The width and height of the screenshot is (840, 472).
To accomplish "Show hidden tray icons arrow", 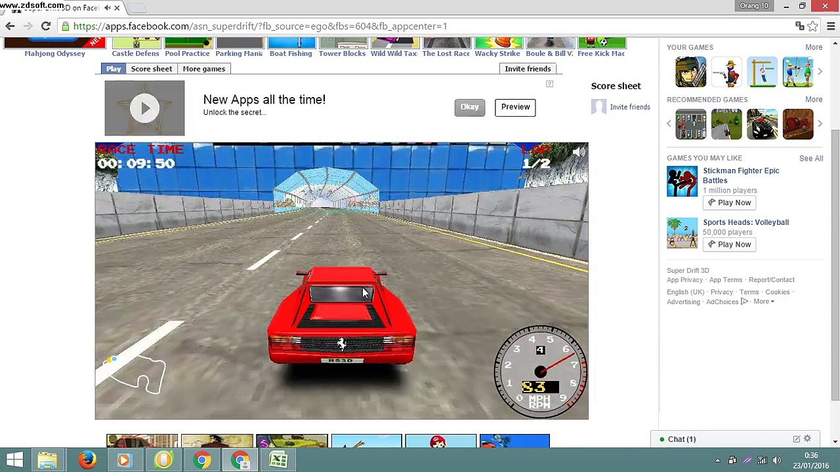I will pos(718,460).
